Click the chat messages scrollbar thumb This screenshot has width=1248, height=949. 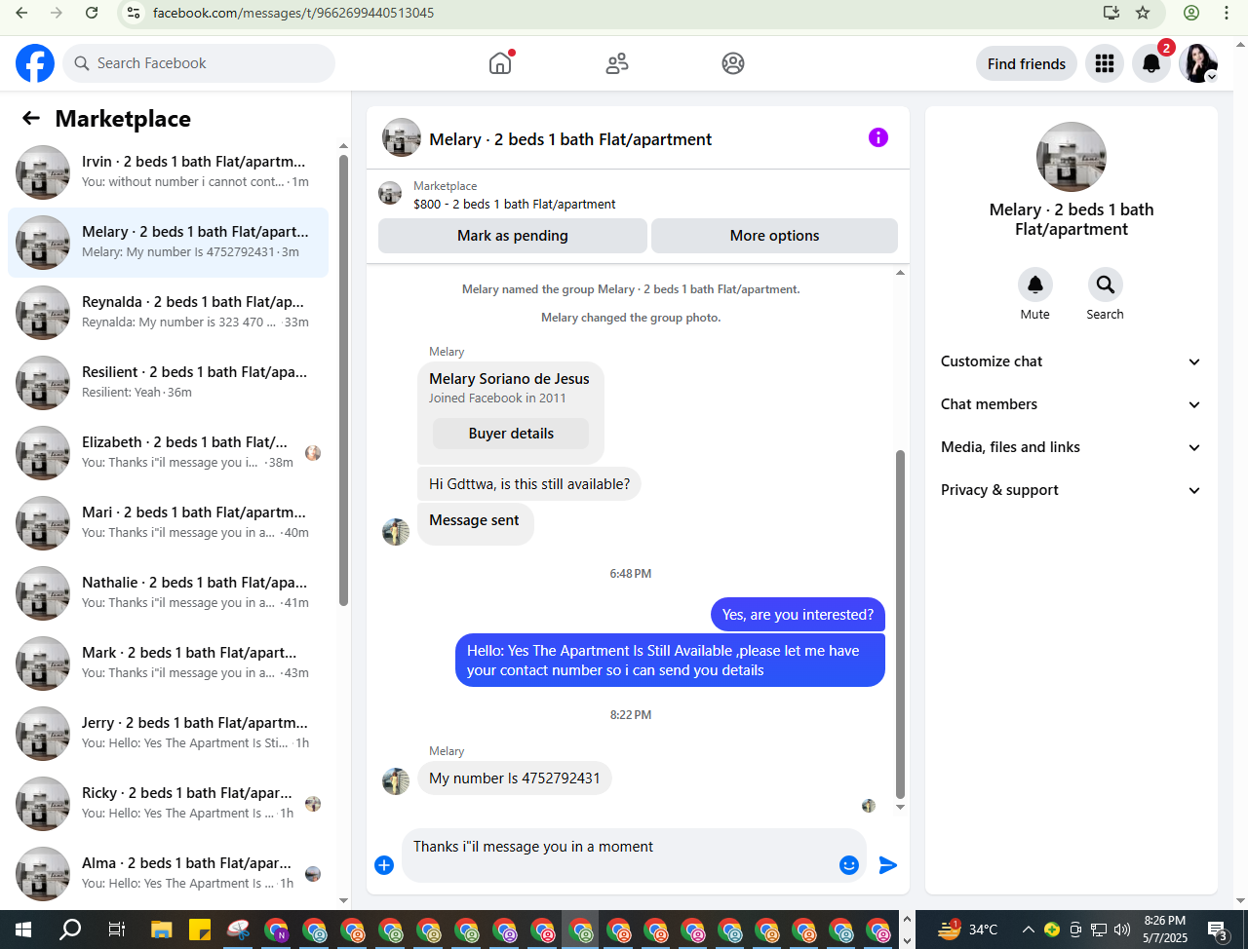point(900,624)
